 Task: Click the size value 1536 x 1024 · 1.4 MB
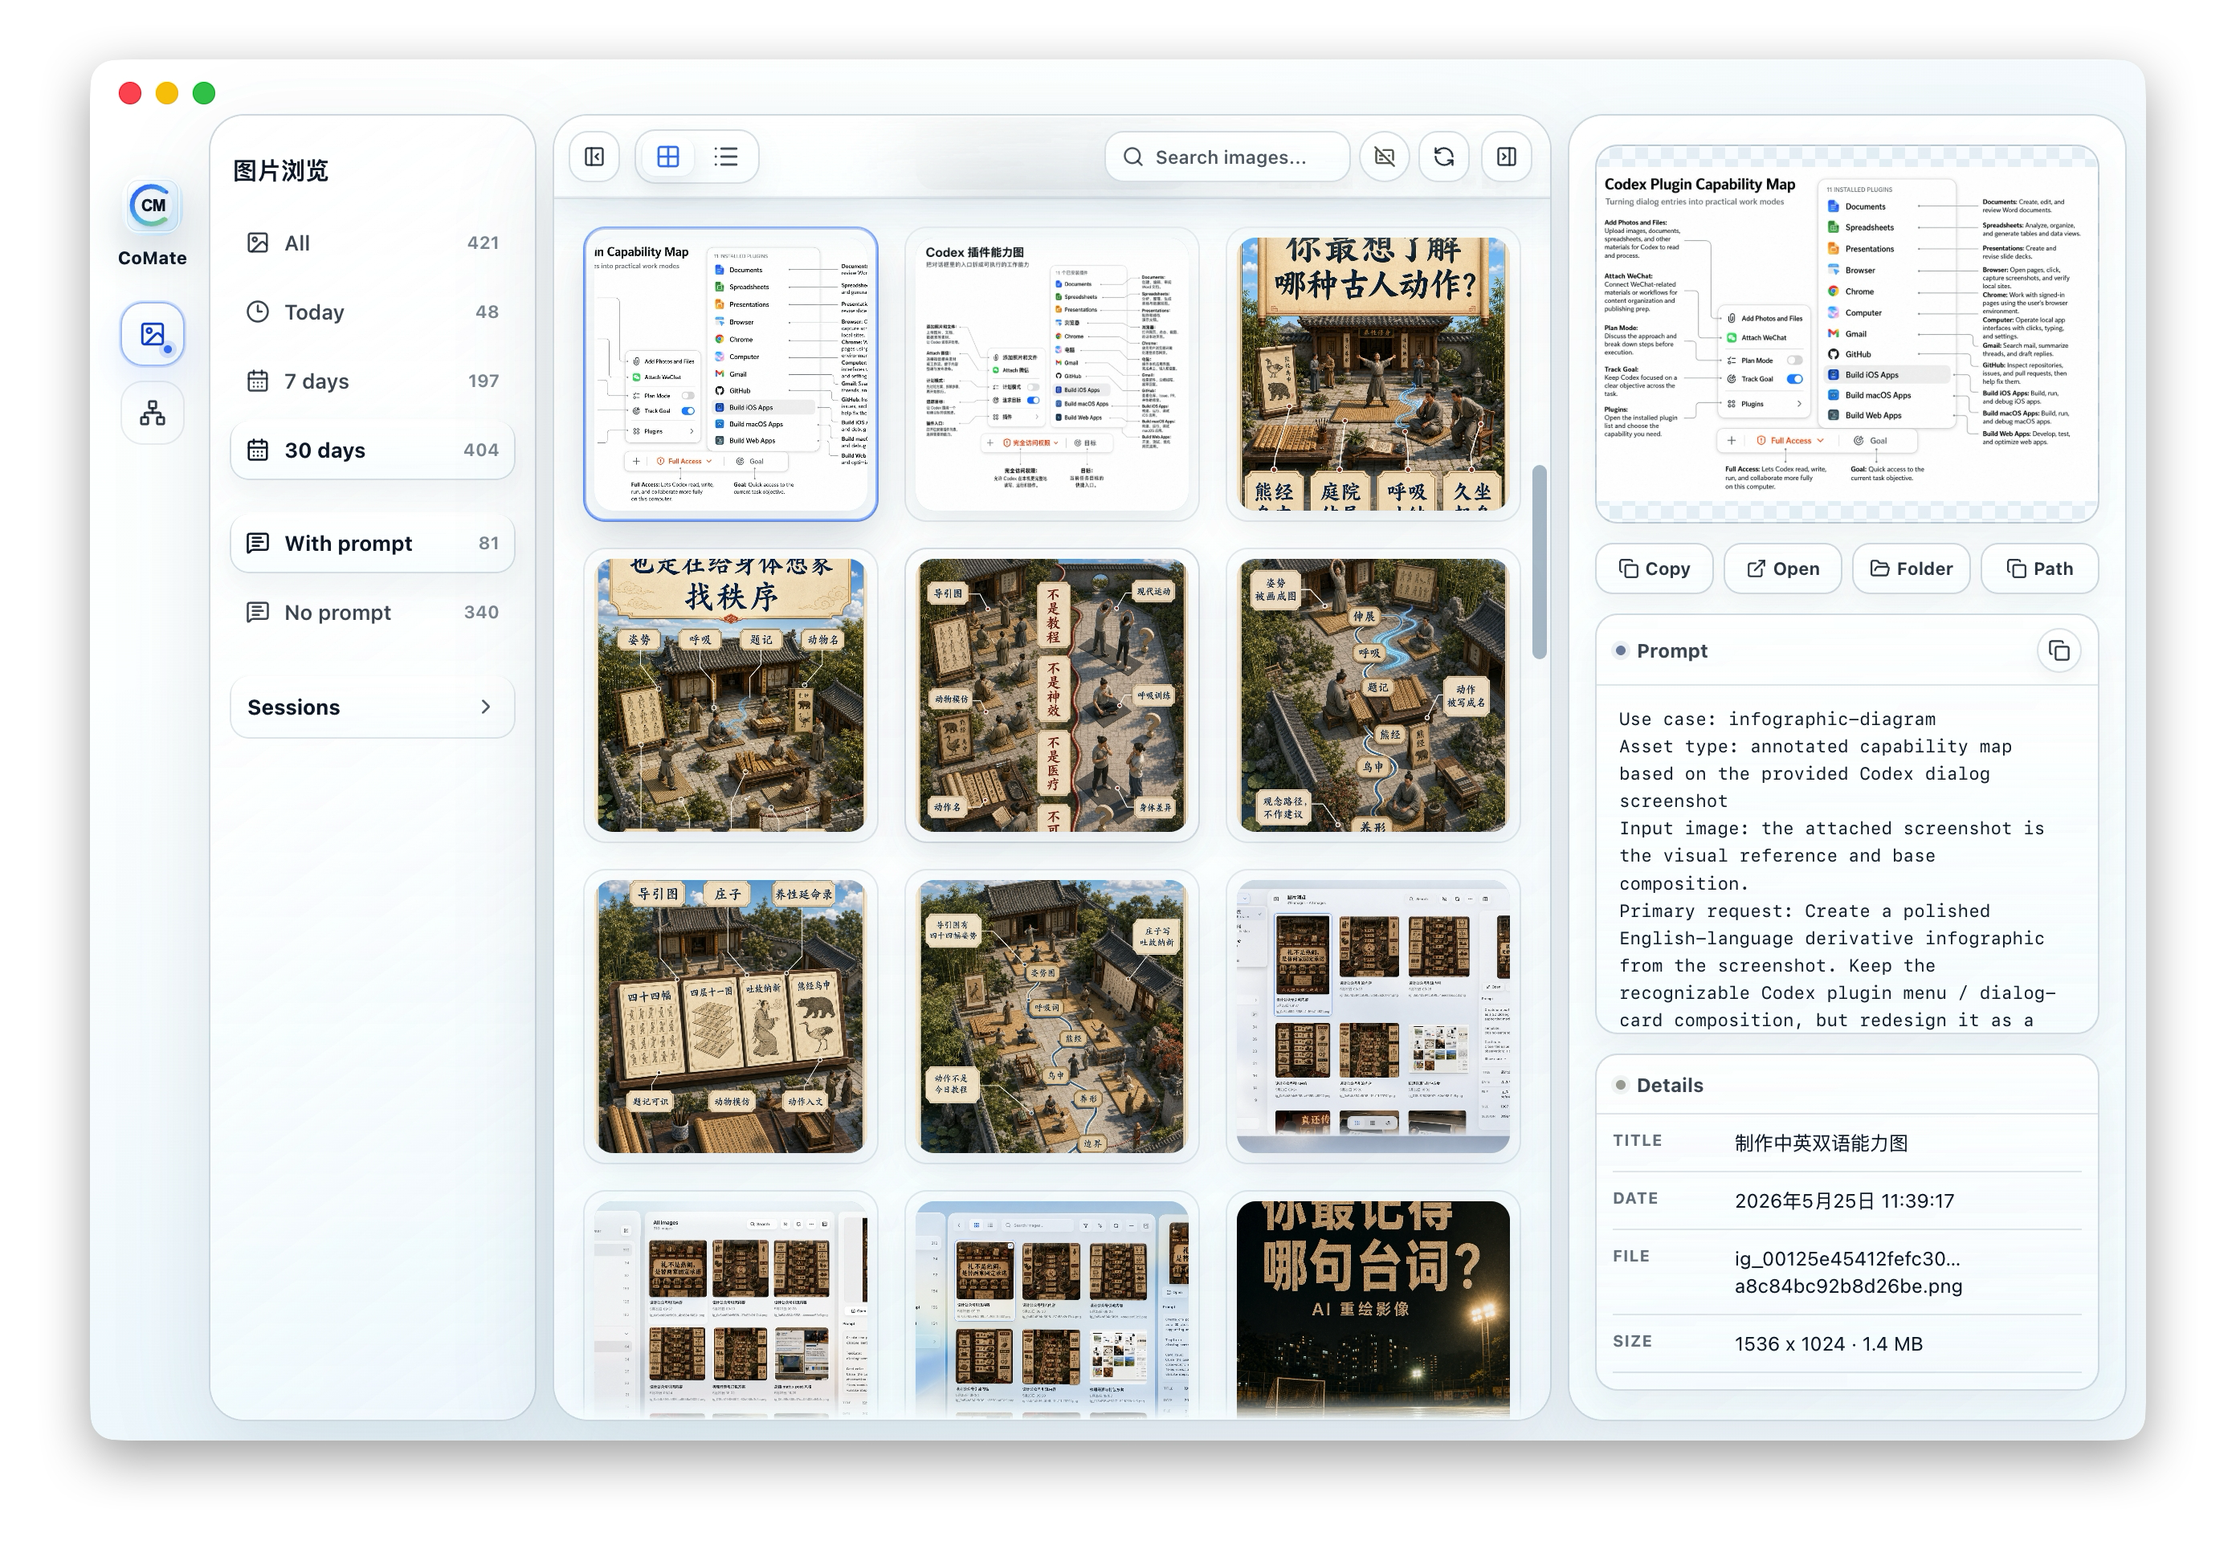pyautogui.click(x=1828, y=1344)
